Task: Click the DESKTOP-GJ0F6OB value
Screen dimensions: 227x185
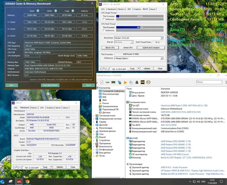Action: (169, 92)
